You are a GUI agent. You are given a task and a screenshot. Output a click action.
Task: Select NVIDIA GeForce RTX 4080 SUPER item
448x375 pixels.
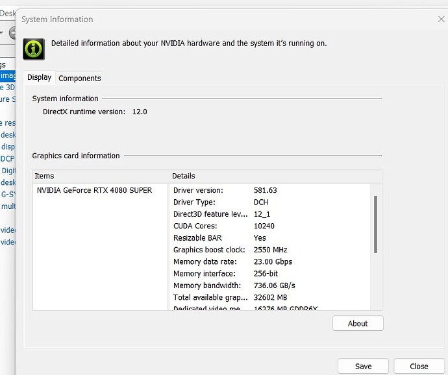94,190
